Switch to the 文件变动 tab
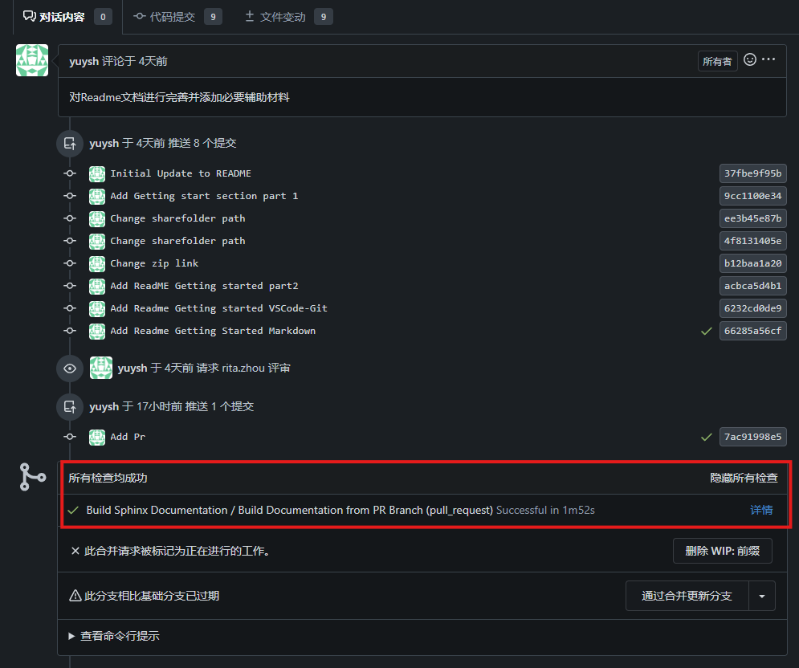Viewport: 799px width, 668px height. point(288,17)
